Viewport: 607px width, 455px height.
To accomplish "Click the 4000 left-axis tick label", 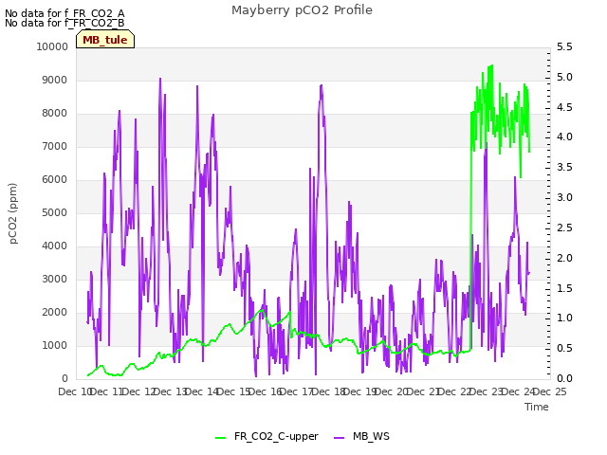I will click(54, 246).
